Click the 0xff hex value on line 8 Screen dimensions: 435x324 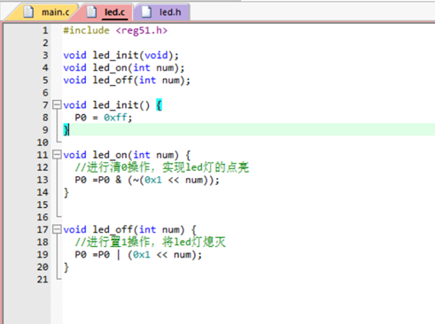[115, 118]
